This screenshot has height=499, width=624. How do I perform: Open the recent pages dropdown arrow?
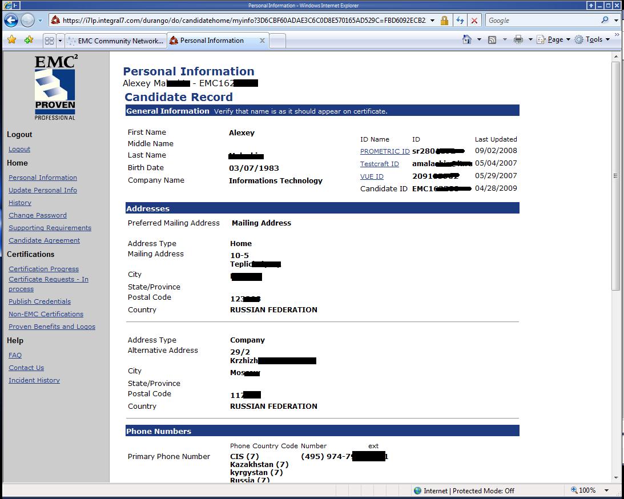point(40,21)
